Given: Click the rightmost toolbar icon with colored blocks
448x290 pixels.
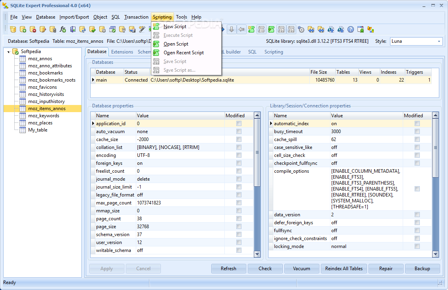Looking at the screenshot, I should 371,29.
